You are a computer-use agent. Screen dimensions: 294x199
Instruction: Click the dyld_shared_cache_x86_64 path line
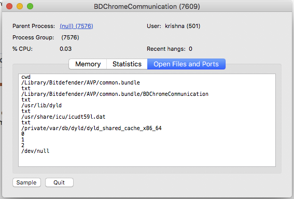91,128
